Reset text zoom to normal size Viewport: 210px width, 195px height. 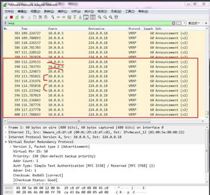click(111, 17)
